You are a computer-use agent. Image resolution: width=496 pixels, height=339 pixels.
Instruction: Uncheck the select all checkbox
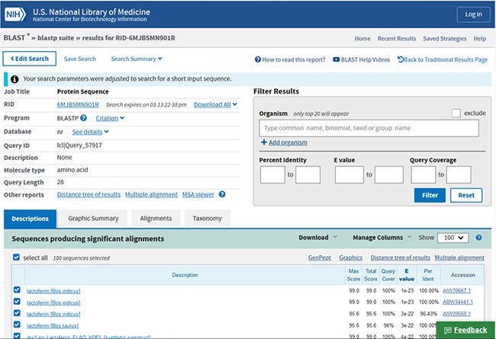pyautogui.click(x=17, y=257)
